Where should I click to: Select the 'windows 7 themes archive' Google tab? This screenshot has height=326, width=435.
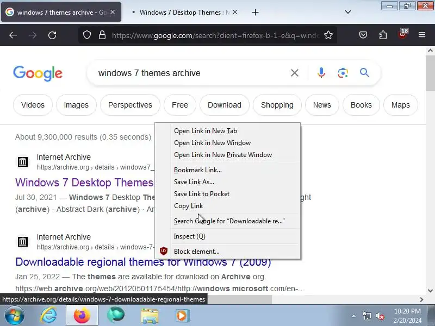[x=61, y=12]
